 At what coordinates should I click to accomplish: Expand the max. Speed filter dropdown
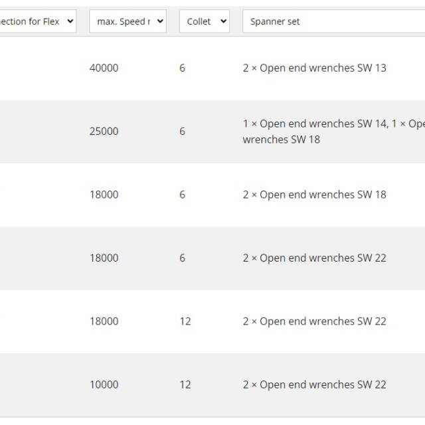127,21
